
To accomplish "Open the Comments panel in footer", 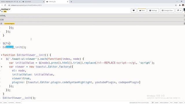I will [x=11, y=103].
